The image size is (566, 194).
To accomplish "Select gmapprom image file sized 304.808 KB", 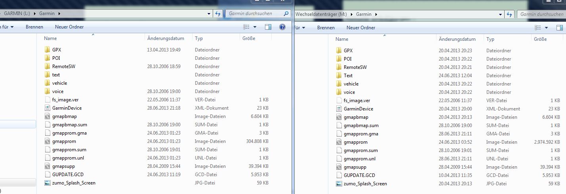I will (x=64, y=141).
